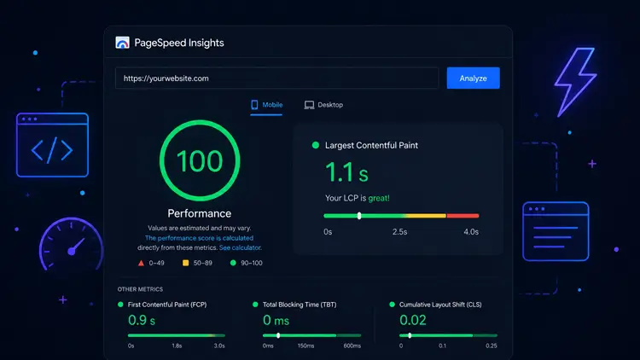
Task: Click the "OTHER METRICS" heading
Action: click(140, 289)
